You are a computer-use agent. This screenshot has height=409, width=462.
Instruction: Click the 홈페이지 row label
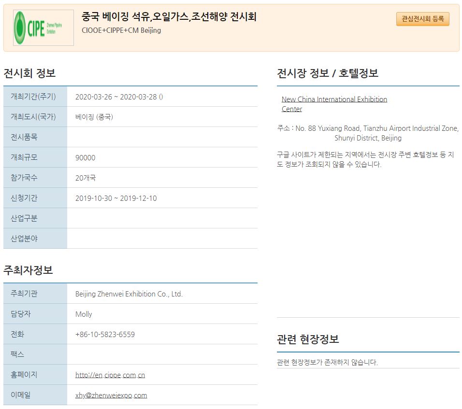click(x=24, y=375)
